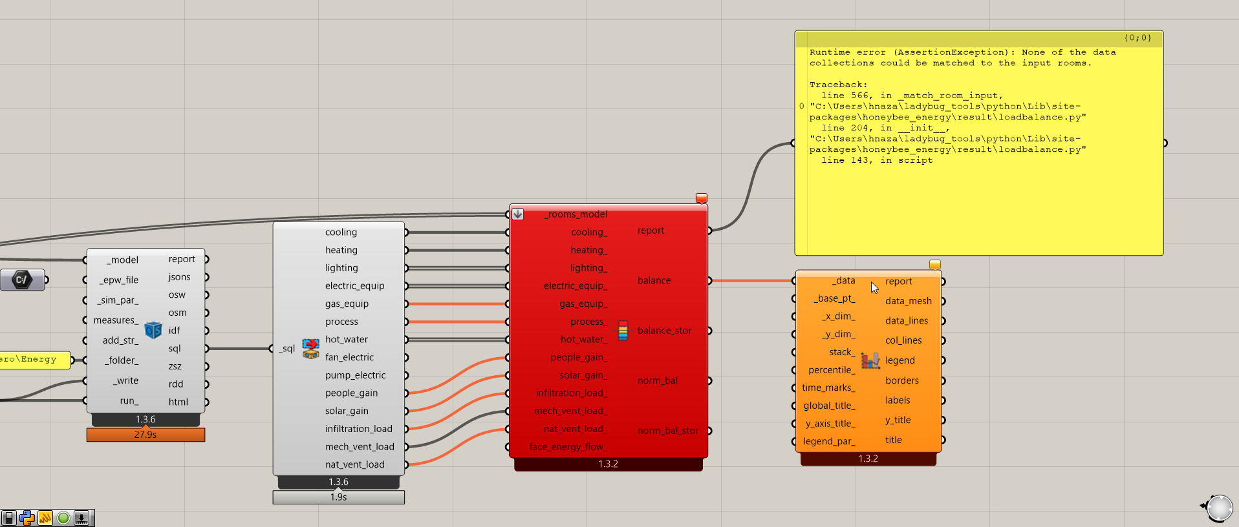Click the OpenStudio icon on the model component
The height and width of the screenshot is (527, 1239).
[x=153, y=330]
